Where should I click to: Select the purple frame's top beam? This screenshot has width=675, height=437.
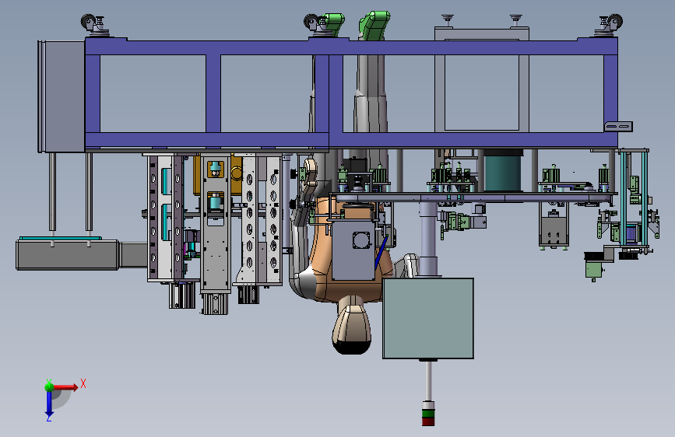(351, 47)
